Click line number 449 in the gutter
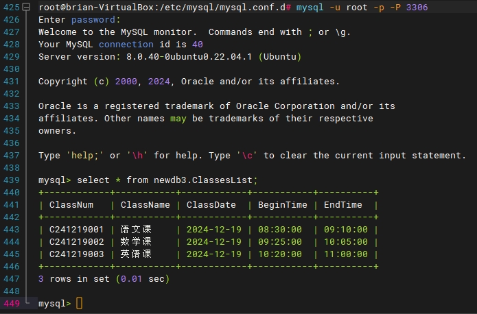Image resolution: width=477 pixels, height=314 pixels. pyautogui.click(x=12, y=304)
